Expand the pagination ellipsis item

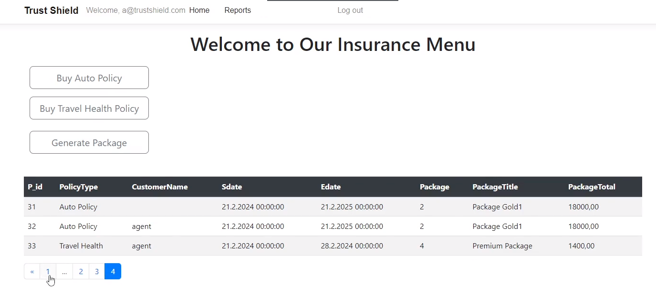coord(64,271)
